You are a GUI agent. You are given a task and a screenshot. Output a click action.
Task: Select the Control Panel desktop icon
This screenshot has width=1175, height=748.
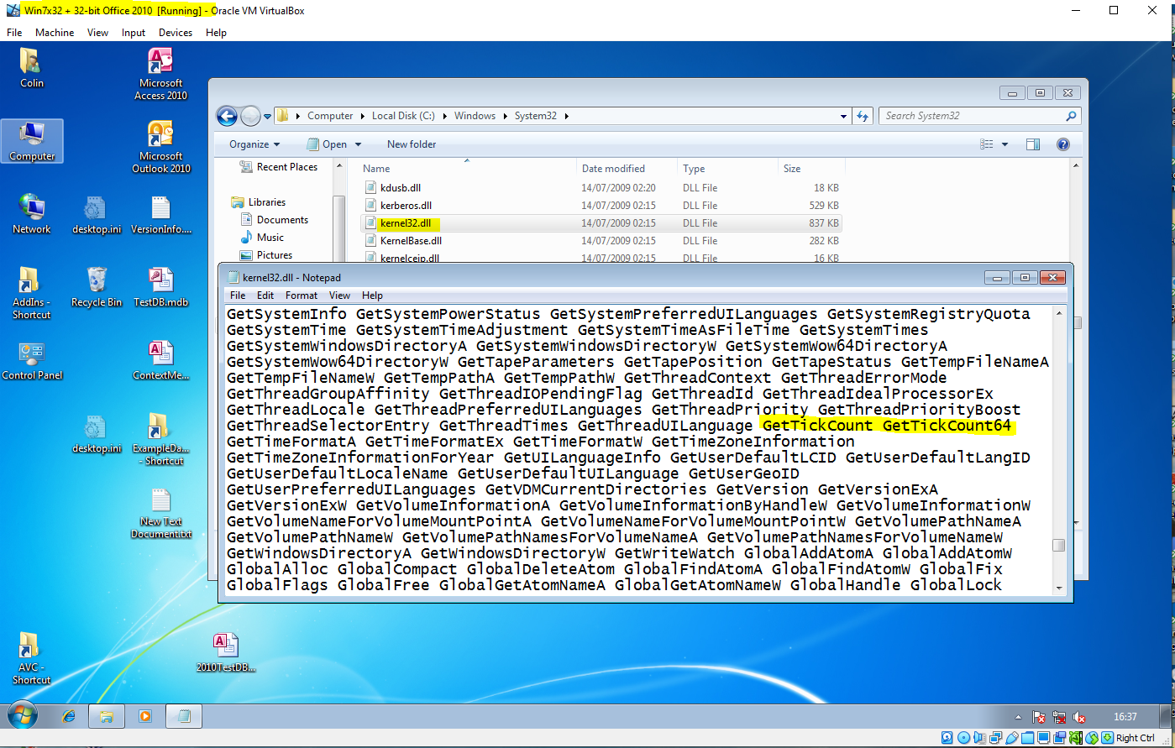[x=32, y=361]
